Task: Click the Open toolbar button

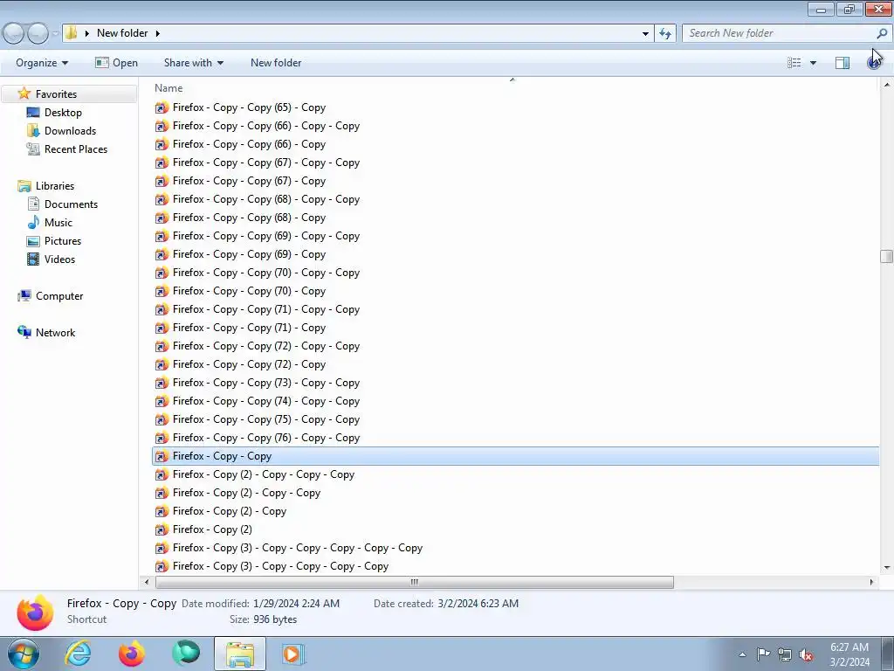Action: point(116,63)
